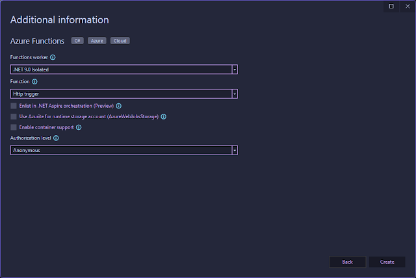Click the Authorization level label
Screen dimensions: 416x278
(x=31, y=138)
